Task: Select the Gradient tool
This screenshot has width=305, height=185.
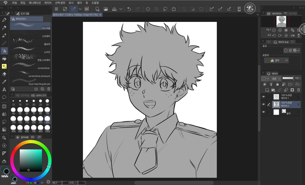Action: 4,129
